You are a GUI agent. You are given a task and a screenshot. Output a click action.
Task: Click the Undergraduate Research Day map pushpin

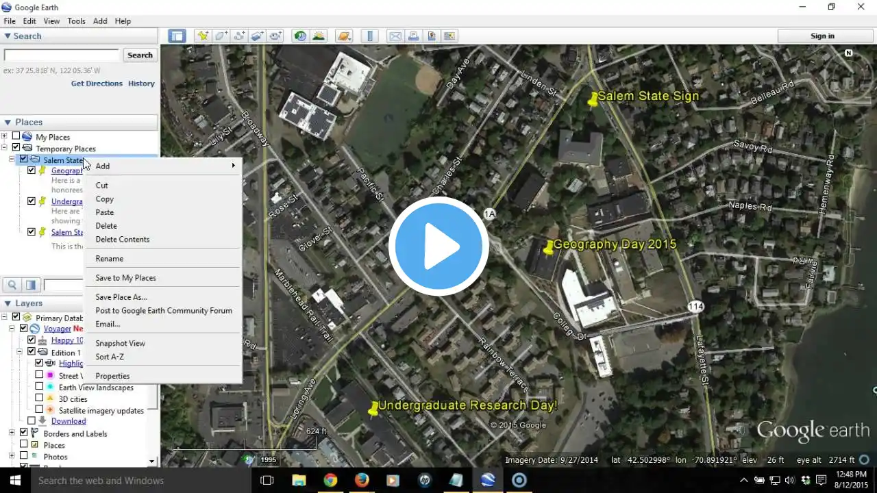coord(373,409)
